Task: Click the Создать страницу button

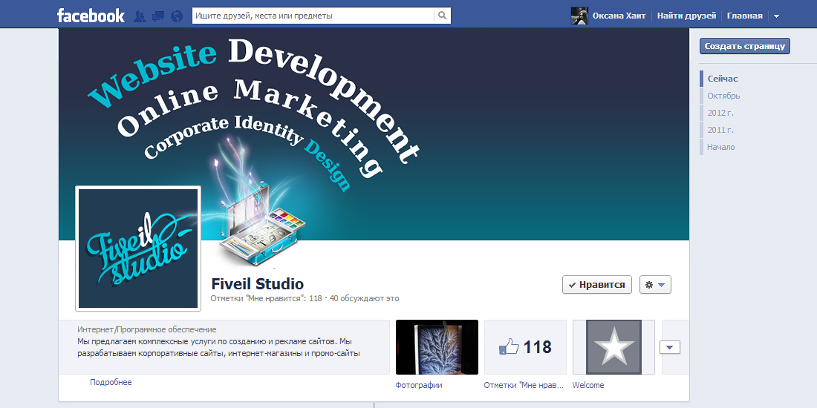Action: click(744, 46)
